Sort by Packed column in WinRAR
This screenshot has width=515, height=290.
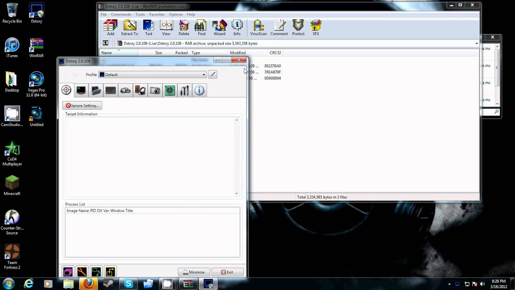pyautogui.click(x=177, y=53)
